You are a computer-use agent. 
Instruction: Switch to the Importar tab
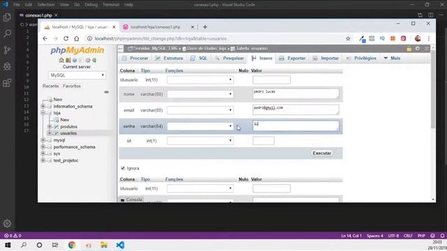point(325,58)
